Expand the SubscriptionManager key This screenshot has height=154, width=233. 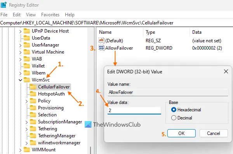pos(26,122)
